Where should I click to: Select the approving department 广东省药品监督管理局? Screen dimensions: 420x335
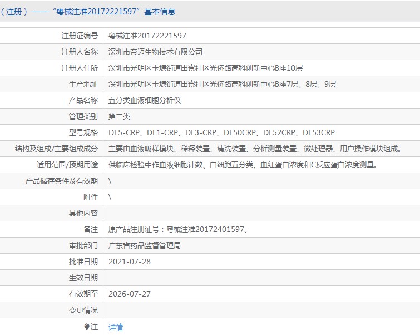pyautogui.click(x=145, y=245)
